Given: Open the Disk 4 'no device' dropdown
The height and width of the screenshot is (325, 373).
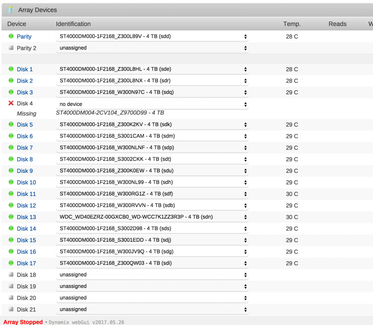Looking at the screenshot, I should pos(152,104).
